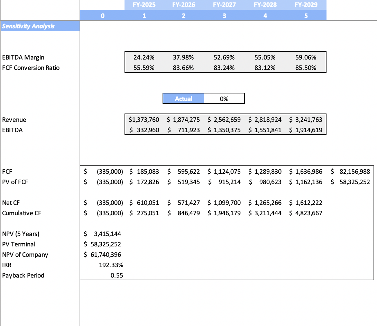
Task: Click the highlighted Actual cell
Action: pos(183,98)
